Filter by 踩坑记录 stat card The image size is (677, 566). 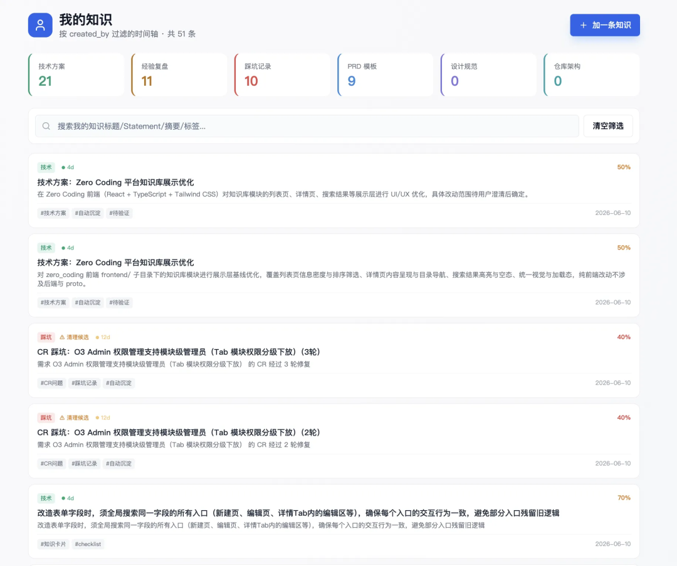click(282, 75)
